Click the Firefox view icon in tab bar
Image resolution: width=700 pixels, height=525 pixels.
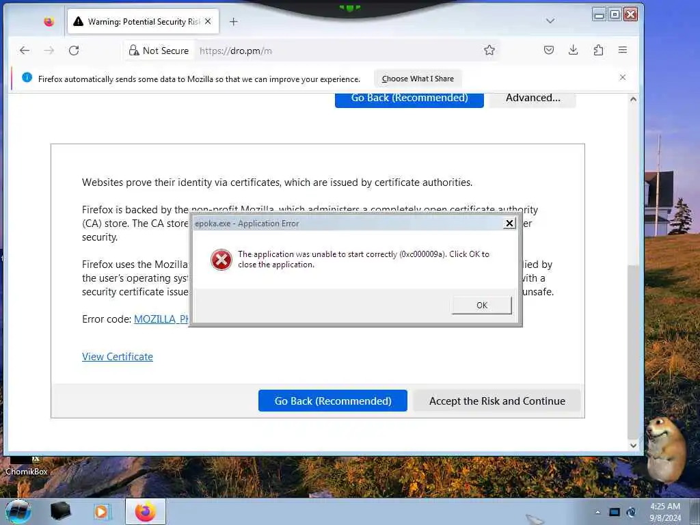pos(49,21)
